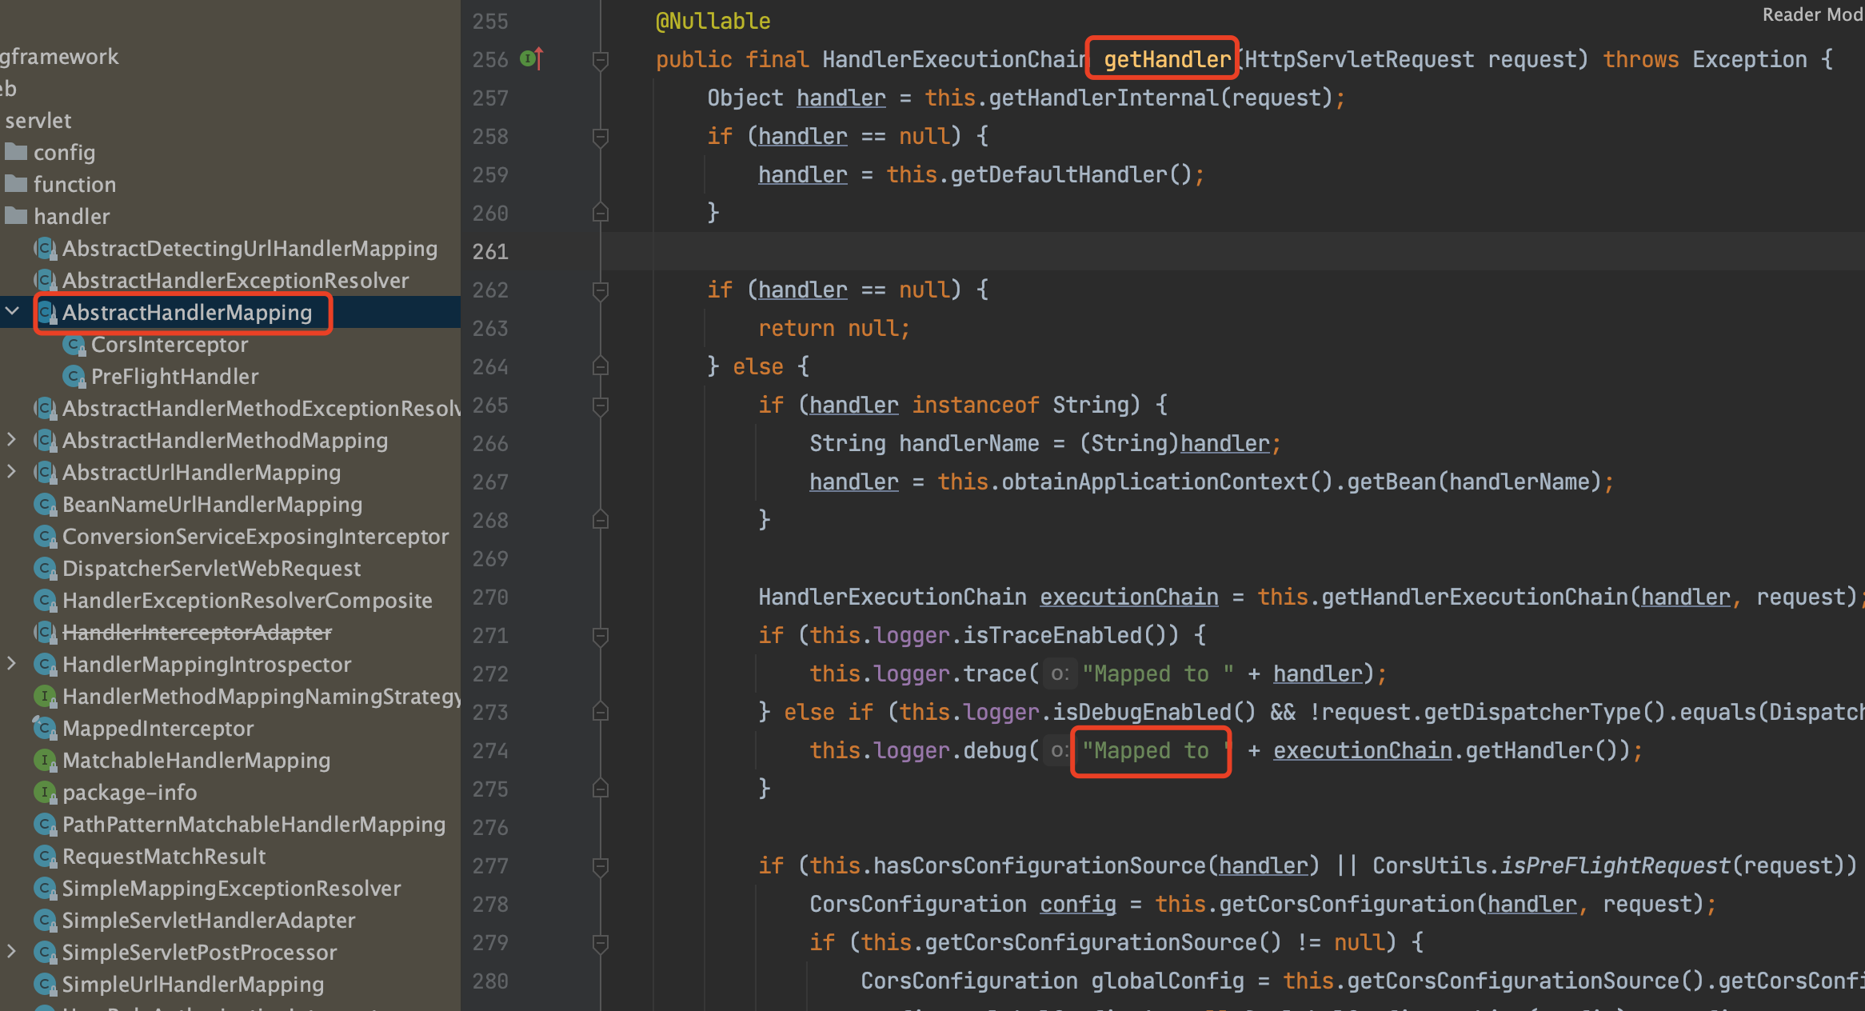Image resolution: width=1865 pixels, height=1011 pixels.
Task: Click getHandlerInternal method call on line 257
Action: (x=1104, y=98)
